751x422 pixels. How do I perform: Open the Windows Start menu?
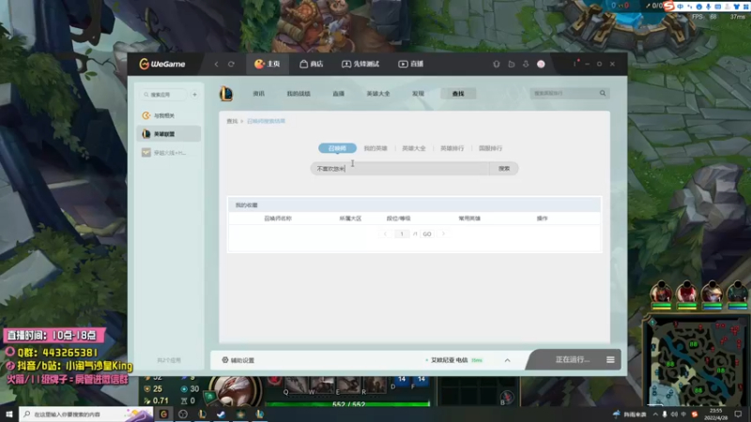click(x=9, y=414)
